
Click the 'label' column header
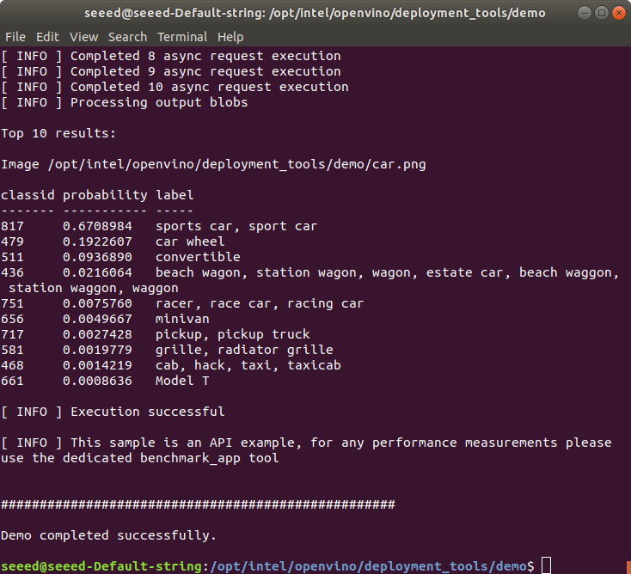click(x=175, y=195)
